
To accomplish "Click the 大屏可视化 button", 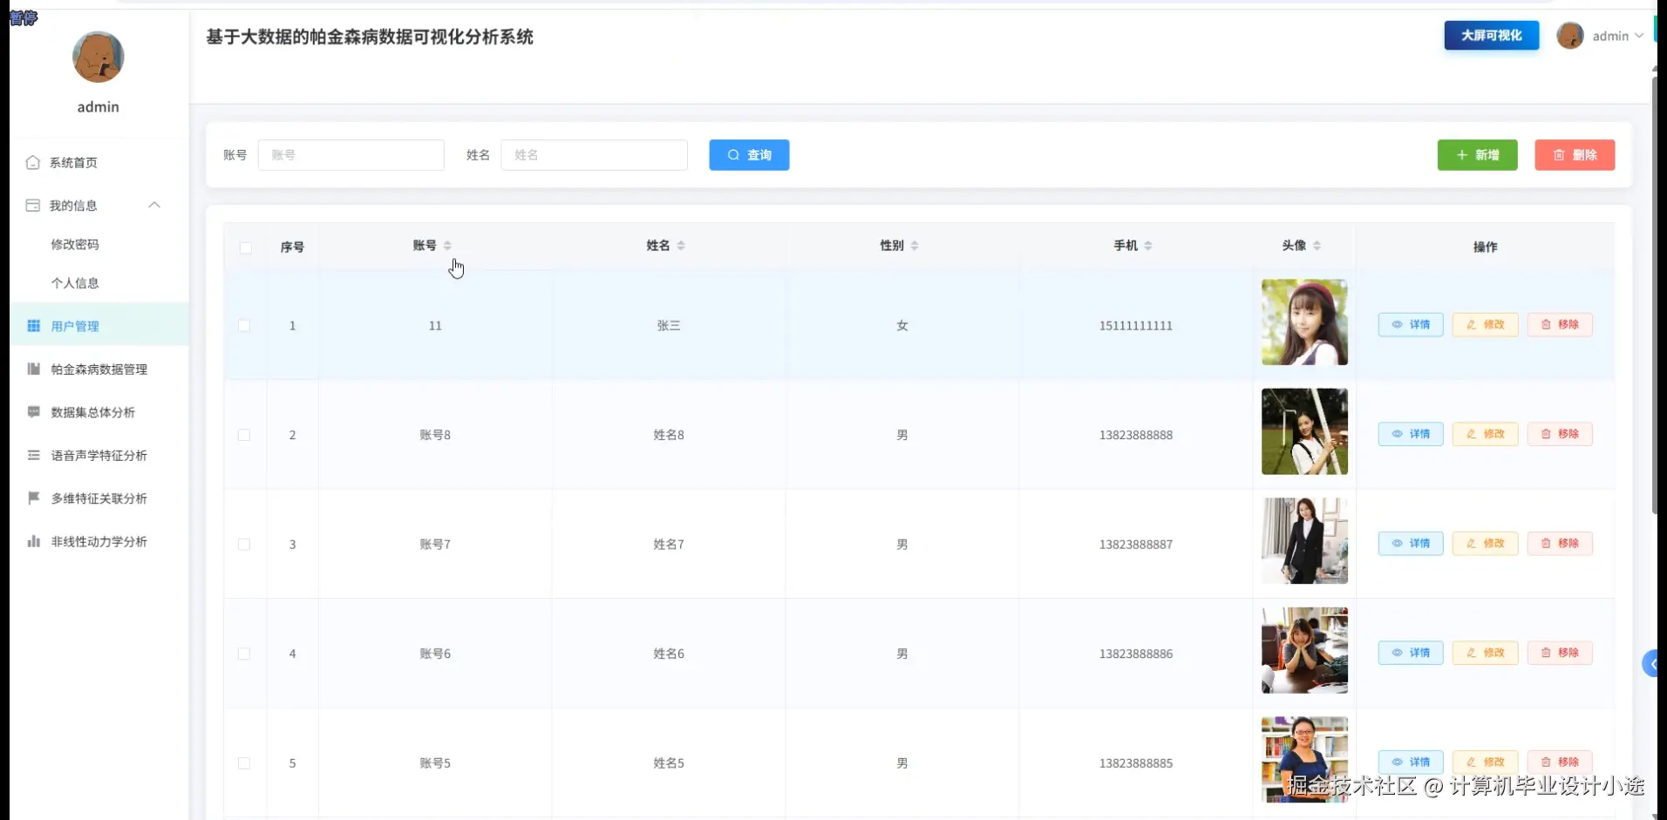I will (1490, 36).
